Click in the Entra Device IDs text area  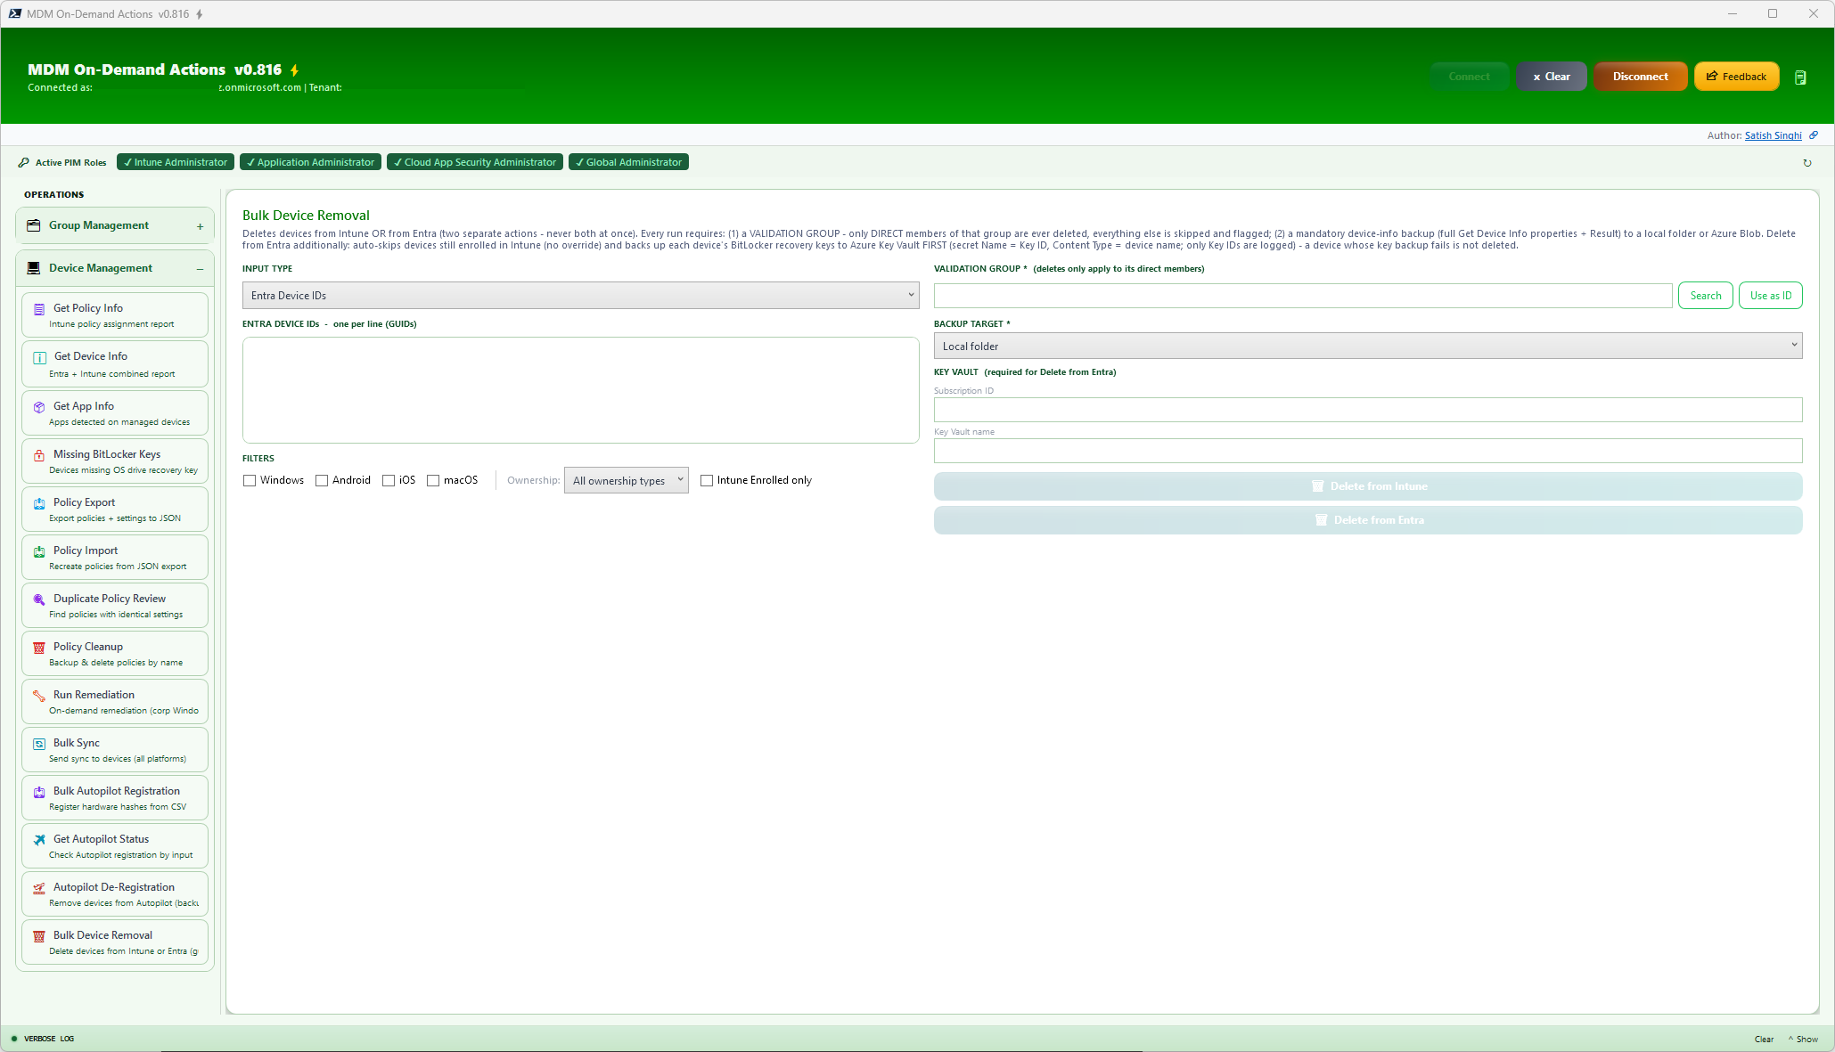(580, 390)
